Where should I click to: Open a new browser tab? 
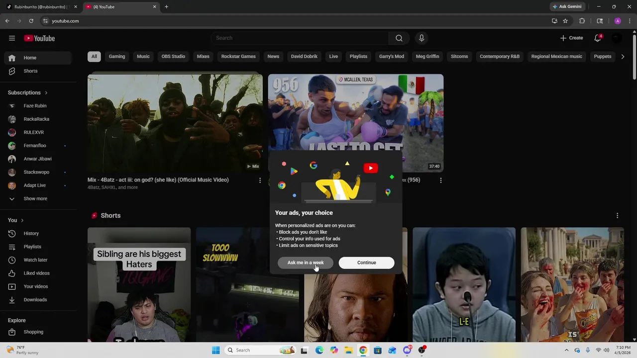(x=166, y=7)
